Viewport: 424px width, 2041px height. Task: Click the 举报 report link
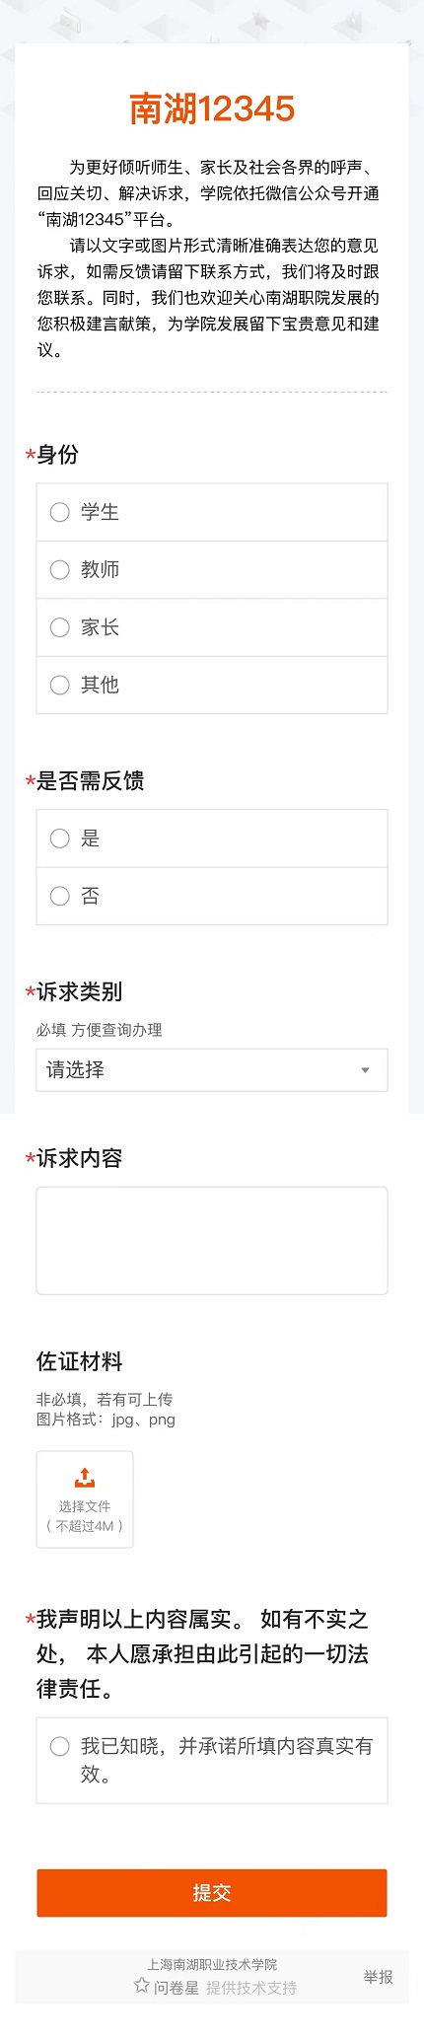pos(379,1976)
